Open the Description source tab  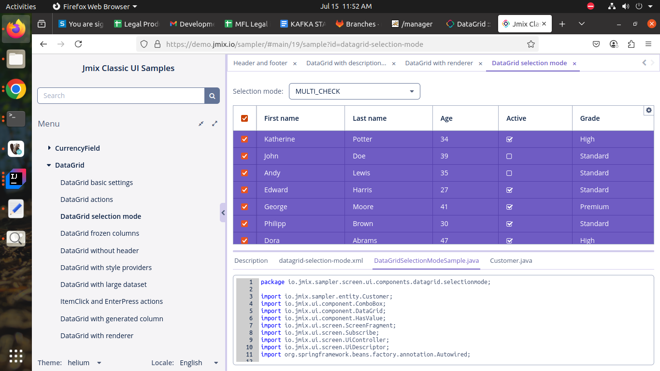[x=251, y=260]
